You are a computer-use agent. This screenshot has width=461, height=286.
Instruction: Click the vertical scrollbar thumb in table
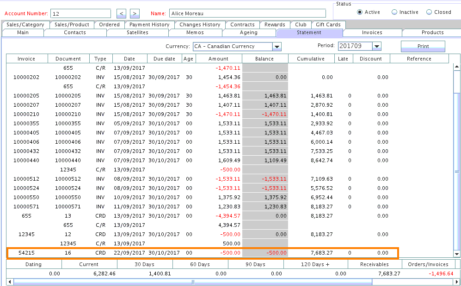(x=457, y=171)
